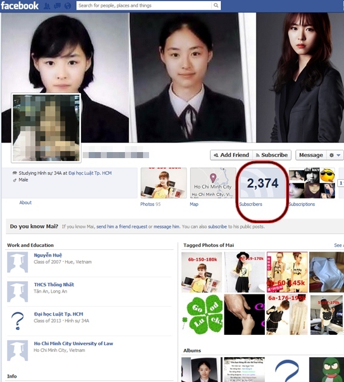Click the Subscribers label link
The image size is (344, 382).
point(250,204)
